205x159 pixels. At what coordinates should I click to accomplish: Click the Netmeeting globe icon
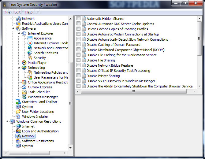point(24,68)
